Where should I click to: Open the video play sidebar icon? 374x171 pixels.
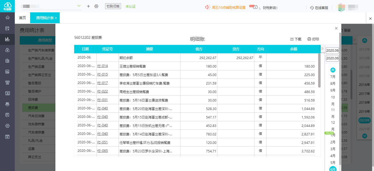click(7, 137)
